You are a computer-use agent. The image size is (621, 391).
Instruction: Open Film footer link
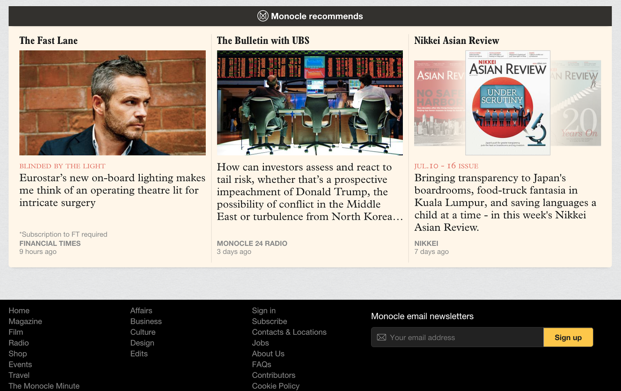(x=16, y=332)
